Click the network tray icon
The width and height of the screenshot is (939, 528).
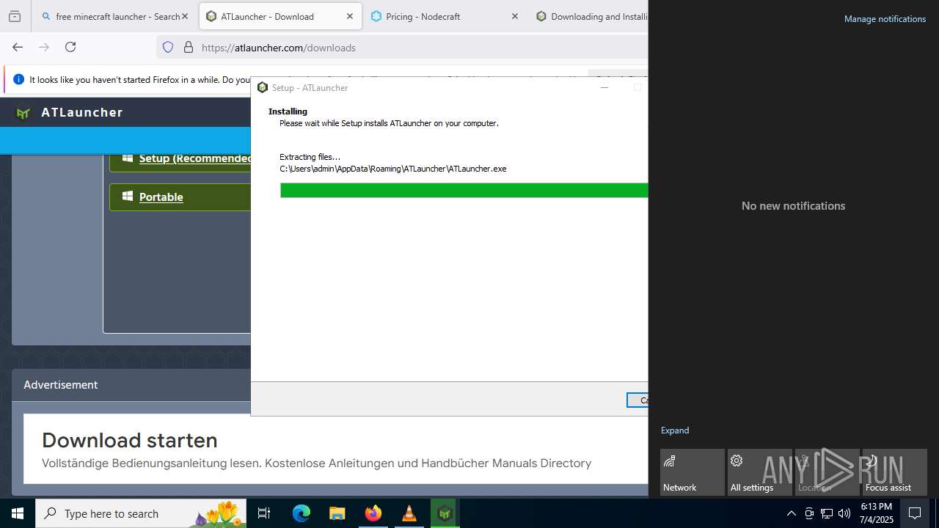tap(827, 513)
